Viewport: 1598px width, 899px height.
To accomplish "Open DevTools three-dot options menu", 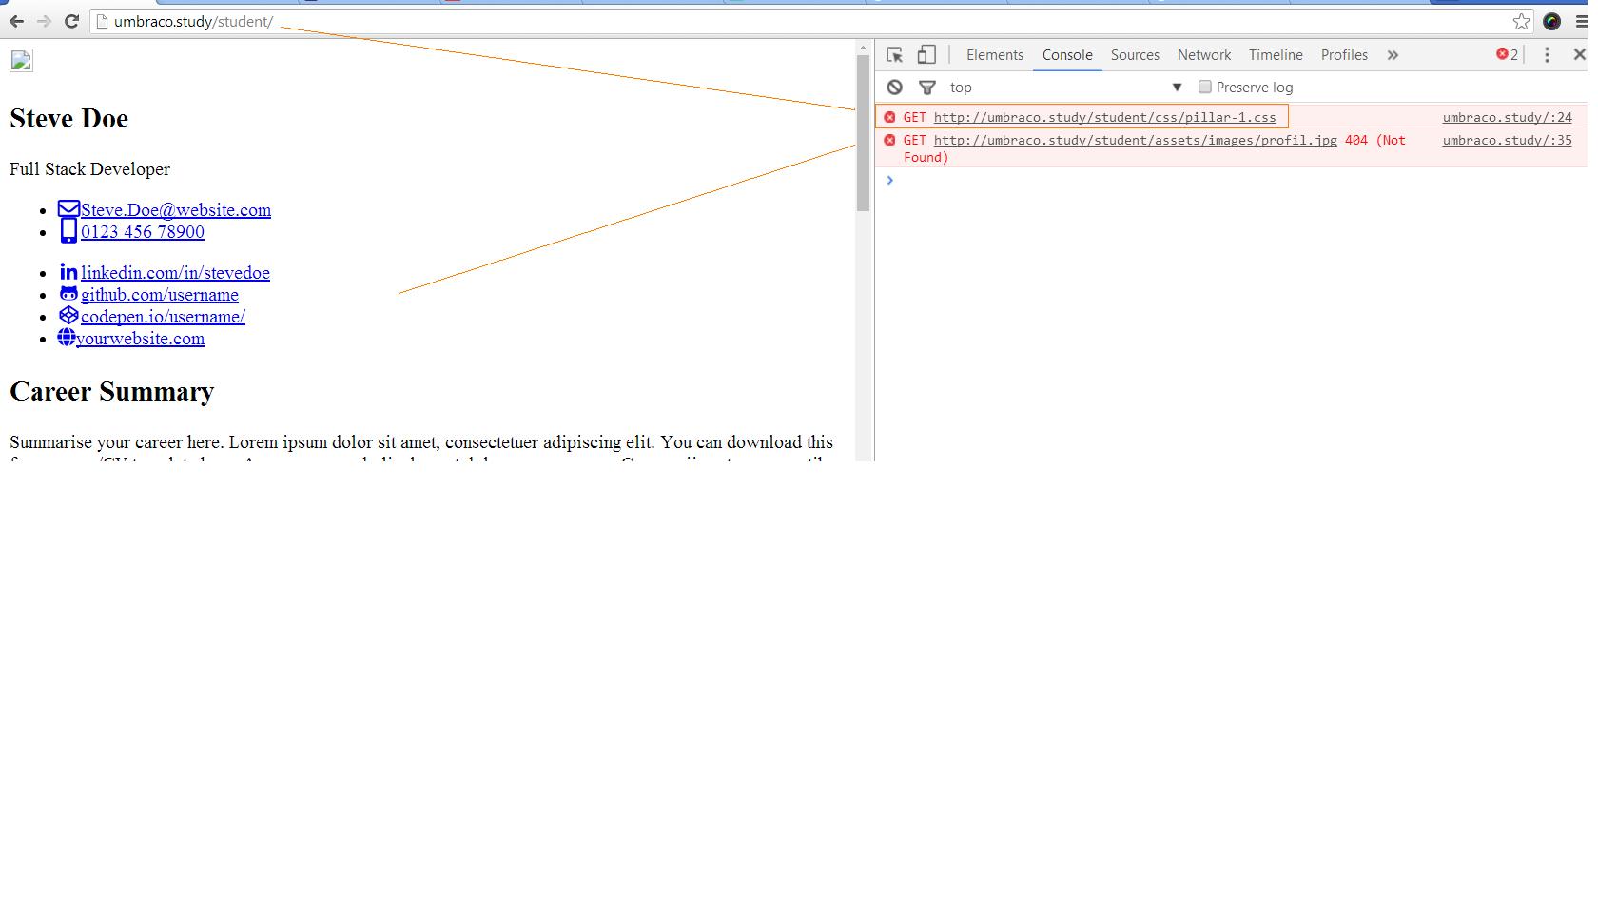I will pyautogui.click(x=1547, y=55).
